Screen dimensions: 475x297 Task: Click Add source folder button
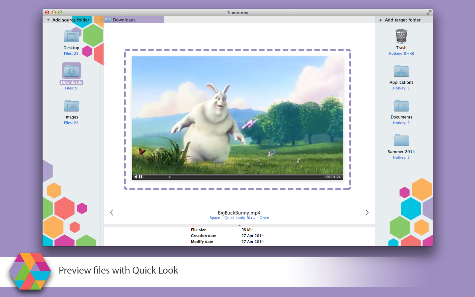point(68,20)
